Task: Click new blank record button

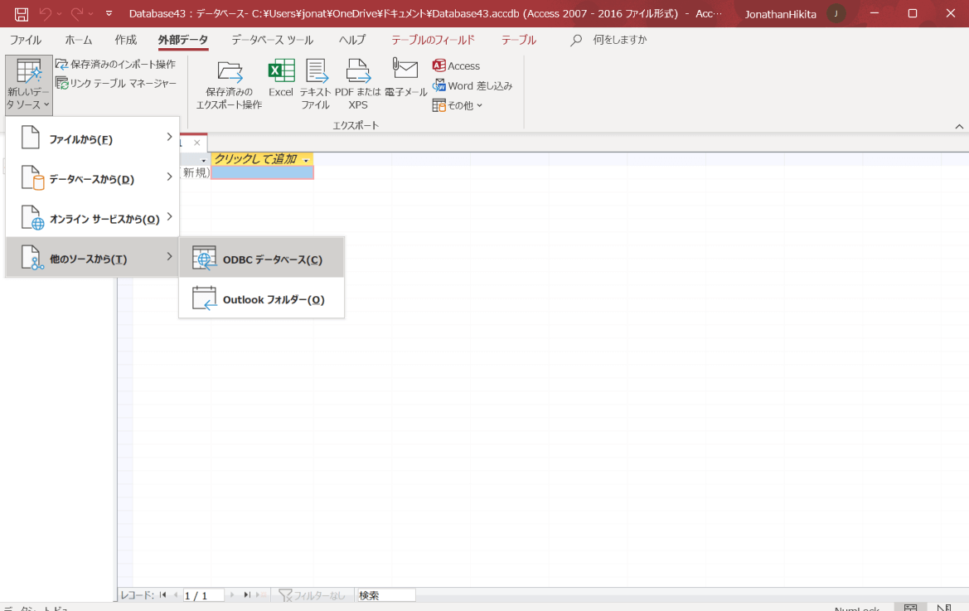Action: tap(261, 595)
